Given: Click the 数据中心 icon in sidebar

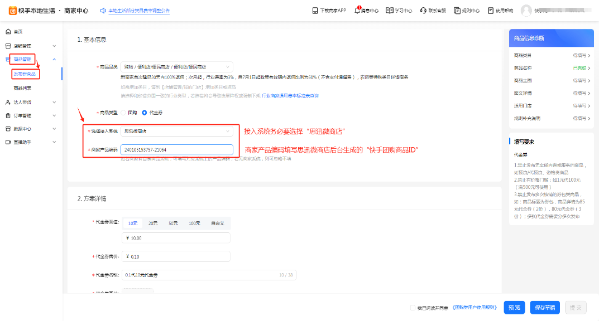Looking at the screenshot, I should tap(8, 129).
